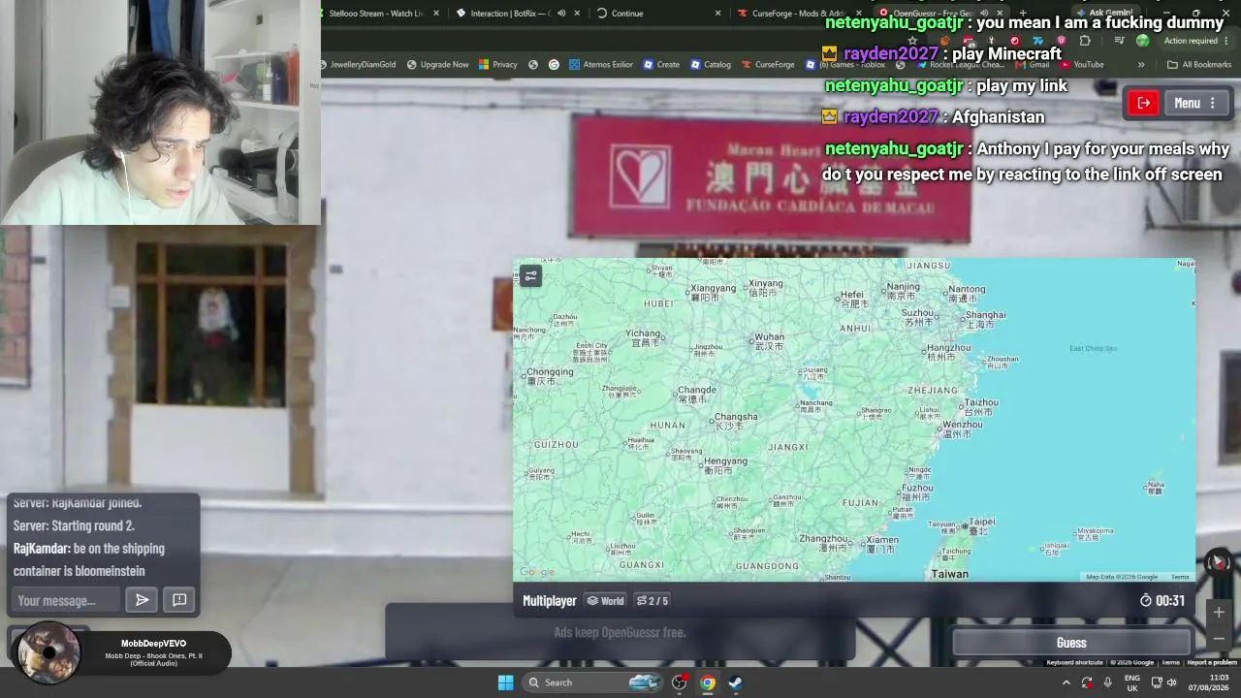This screenshot has width=1241, height=698.
Task: Mute the BotRix tab audio icon
Action: click(561, 14)
